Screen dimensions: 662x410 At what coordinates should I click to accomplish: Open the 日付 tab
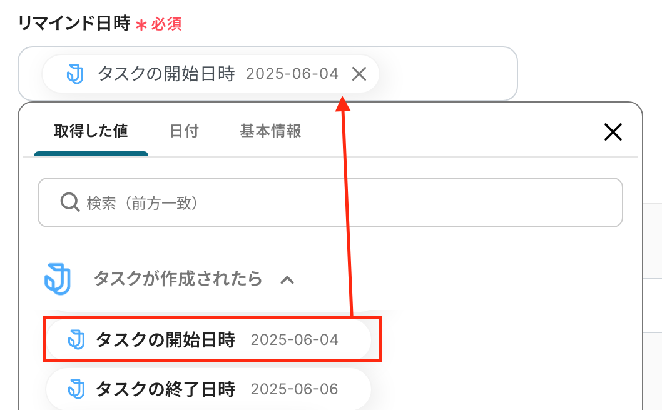pos(184,131)
